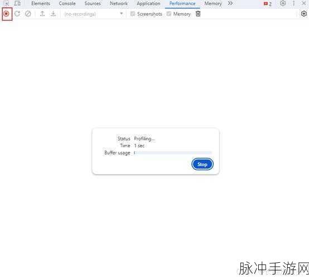Enable the Screenshots checkbox
This screenshot has height=279, width=309.
tap(133, 13)
